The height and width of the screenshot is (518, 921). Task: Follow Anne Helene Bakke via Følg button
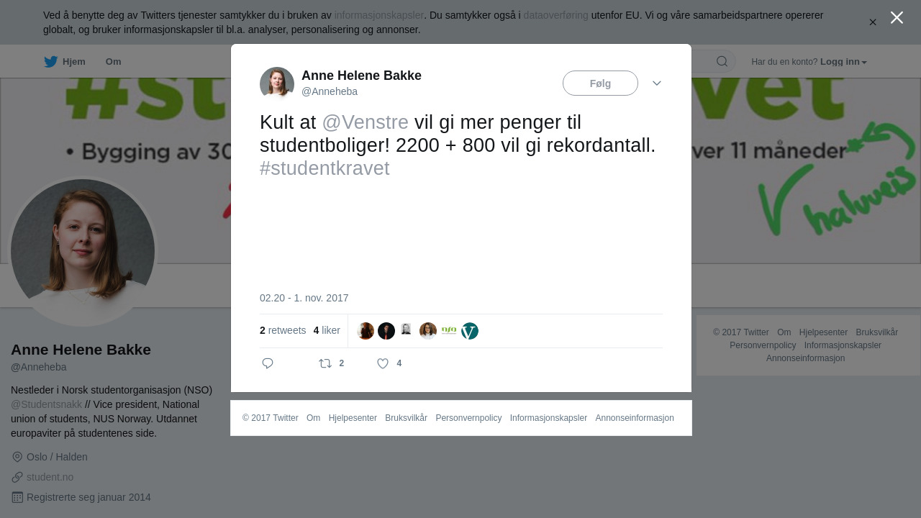[600, 83]
